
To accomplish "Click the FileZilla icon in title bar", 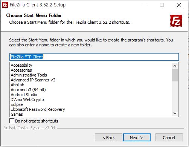I will (5, 5).
